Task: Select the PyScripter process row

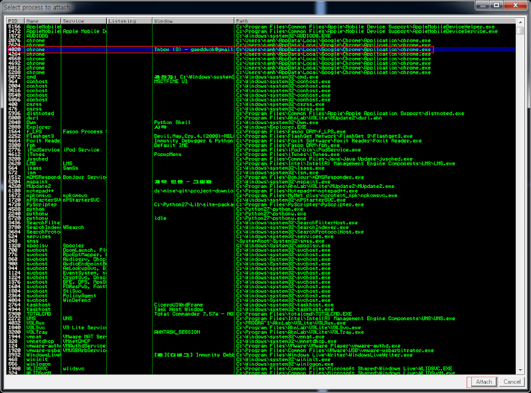Action: tap(261, 204)
